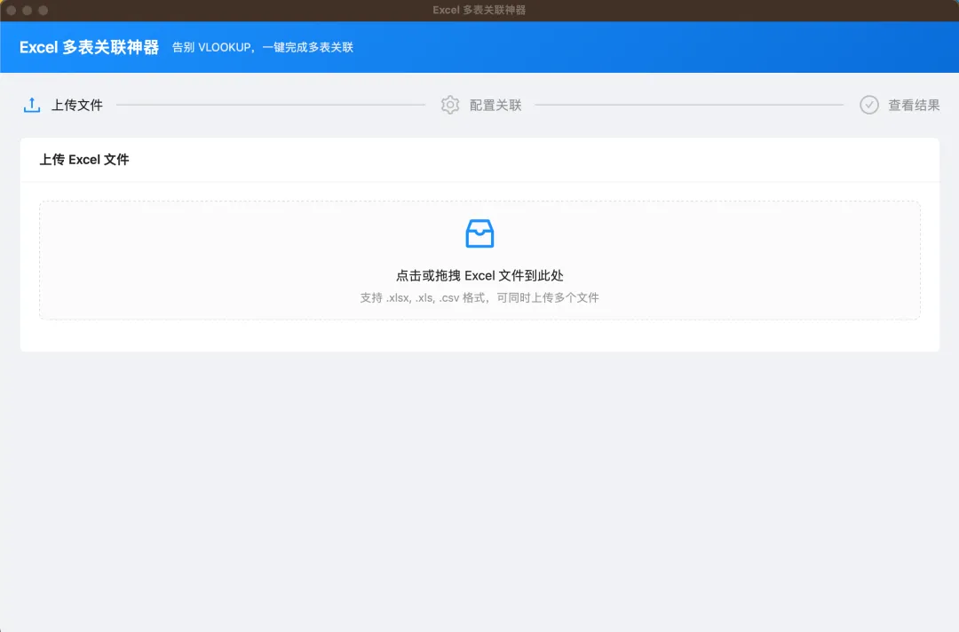The image size is (959, 632).
Task: Maximize the window with the green button
Action: pyautogui.click(x=43, y=11)
